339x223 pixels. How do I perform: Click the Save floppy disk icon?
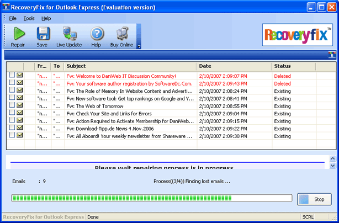43,34
